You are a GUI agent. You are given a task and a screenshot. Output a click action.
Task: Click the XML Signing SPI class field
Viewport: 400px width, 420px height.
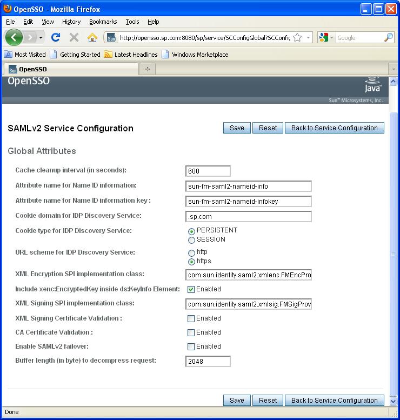pyautogui.click(x=248, y=304)
